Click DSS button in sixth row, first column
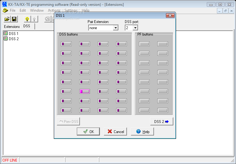The image size is (236, 164). click(66, 91)
